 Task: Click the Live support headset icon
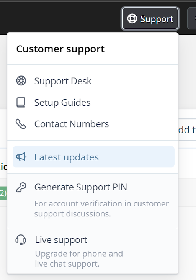click(21, 240)
